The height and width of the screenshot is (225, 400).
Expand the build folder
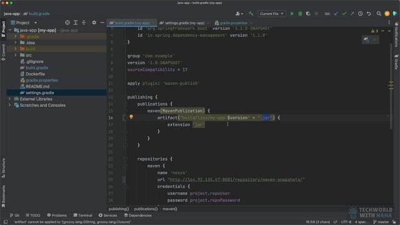coord(16,49)
